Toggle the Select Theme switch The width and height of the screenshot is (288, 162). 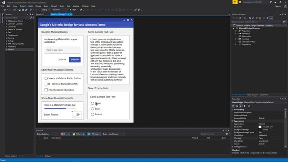[77, 115]
